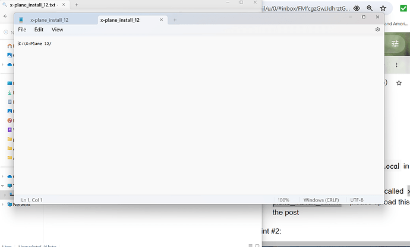Maximize the File Explorer window

(241, 2)
